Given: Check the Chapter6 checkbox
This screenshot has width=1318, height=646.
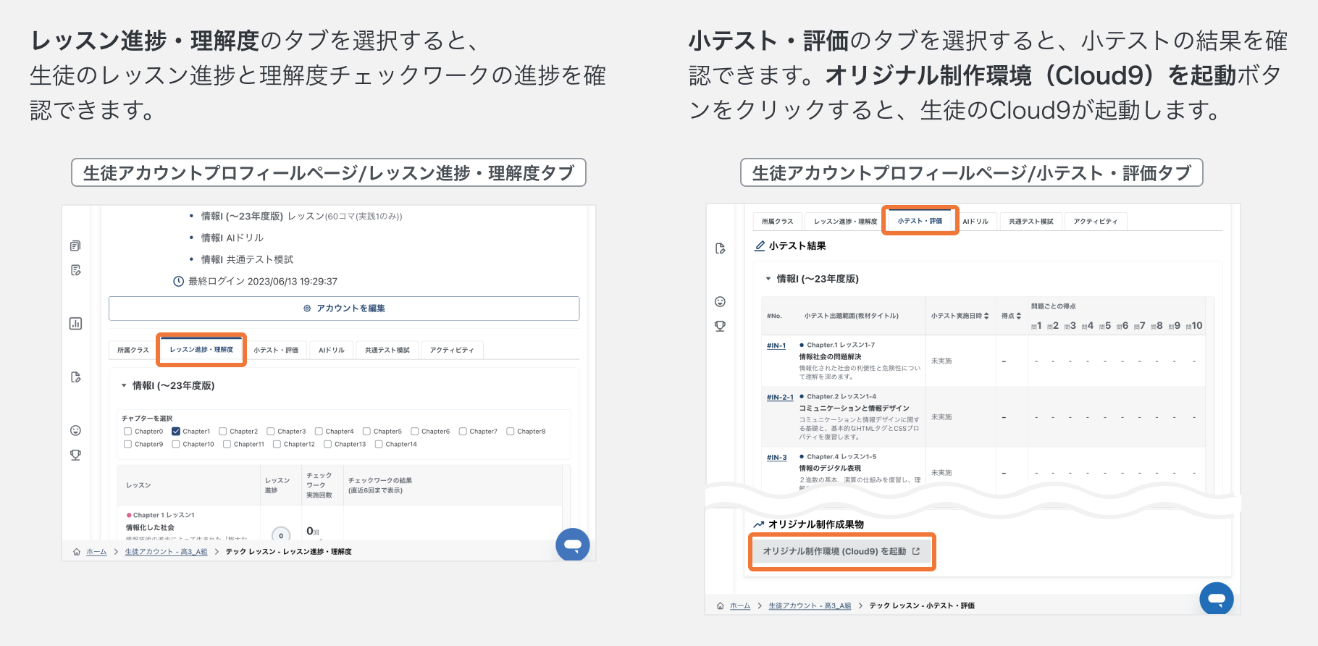Looking at the screenshot, I should tap(415, 432).
